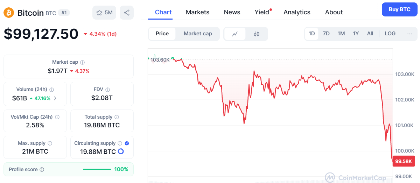Screen dimensions: 420x183
Task: Open the three-dot more options menu
Action: click(410, 34)
